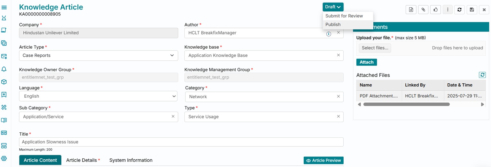Click the paperclip attachments icon
The height and width of the screenshot is (167, 491).
(x=423, y=10)
